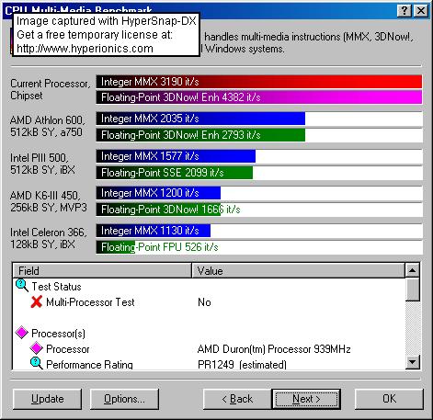Click 'Intel PIII 500, 512kB SY, iBX' label

(x=42, y=164)
